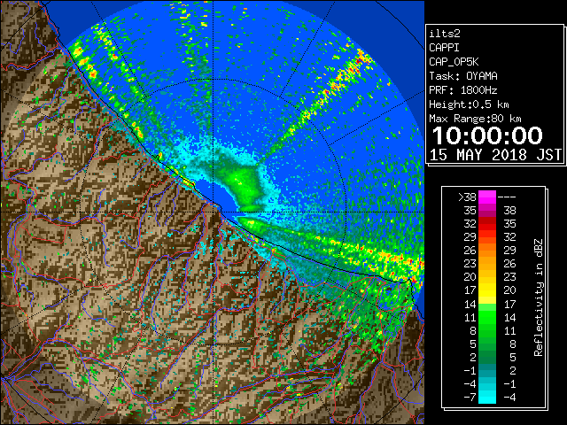This screenshot has width=567, height=425.
Task: Pick the red 32–35 dBZ legend swatch
Action: point(487,224)
